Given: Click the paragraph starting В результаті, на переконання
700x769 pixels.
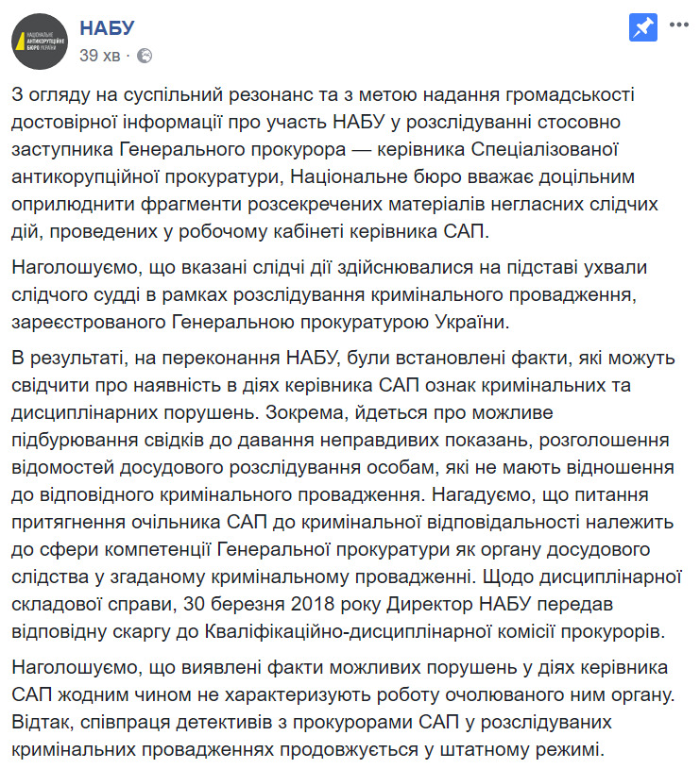Looking at the screenshot, I should (347, 494).
